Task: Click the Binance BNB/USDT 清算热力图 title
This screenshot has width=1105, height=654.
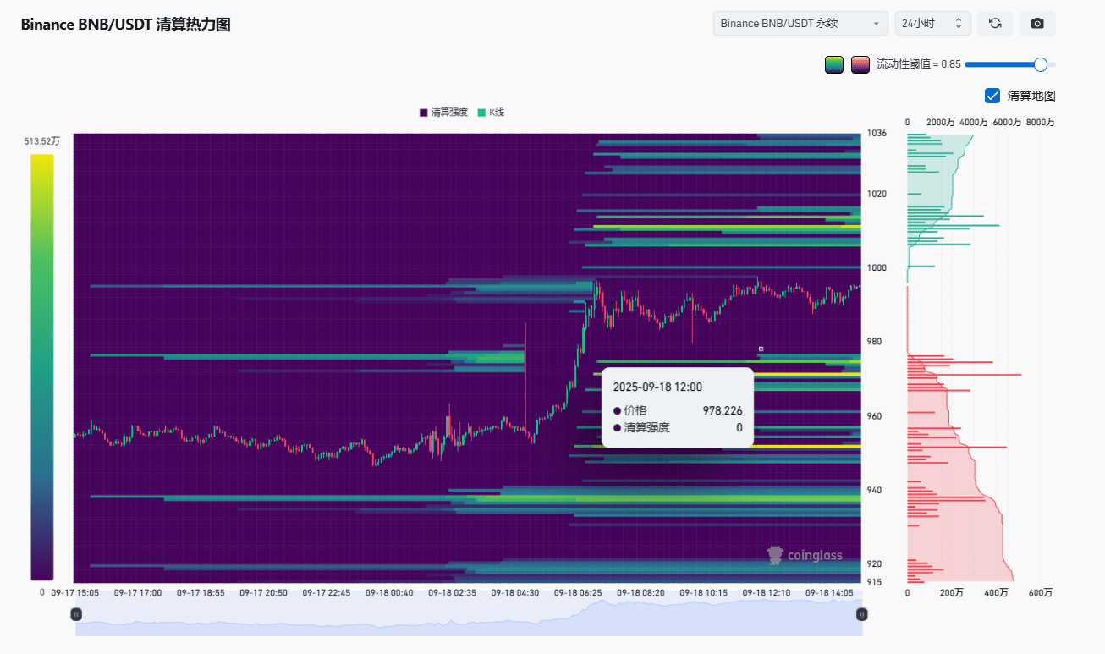Action: (x=125, y=25)
